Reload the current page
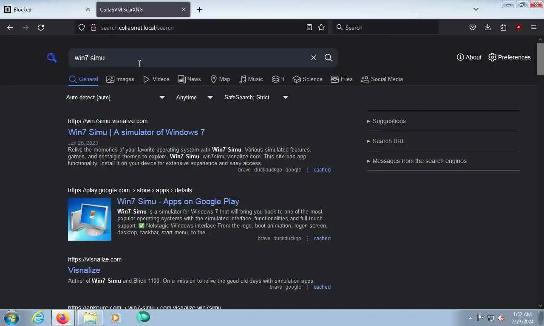544x326 pixels. tap(41, 28)
